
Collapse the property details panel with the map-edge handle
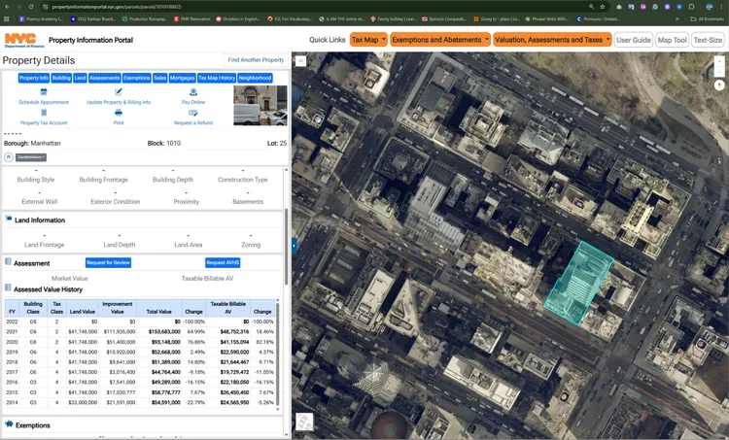[294, 246]
